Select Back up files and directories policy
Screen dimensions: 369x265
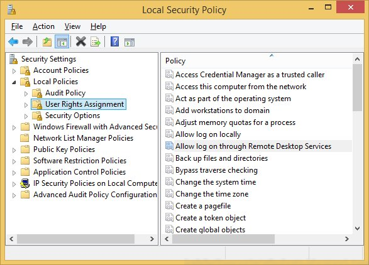pos(221,158)
